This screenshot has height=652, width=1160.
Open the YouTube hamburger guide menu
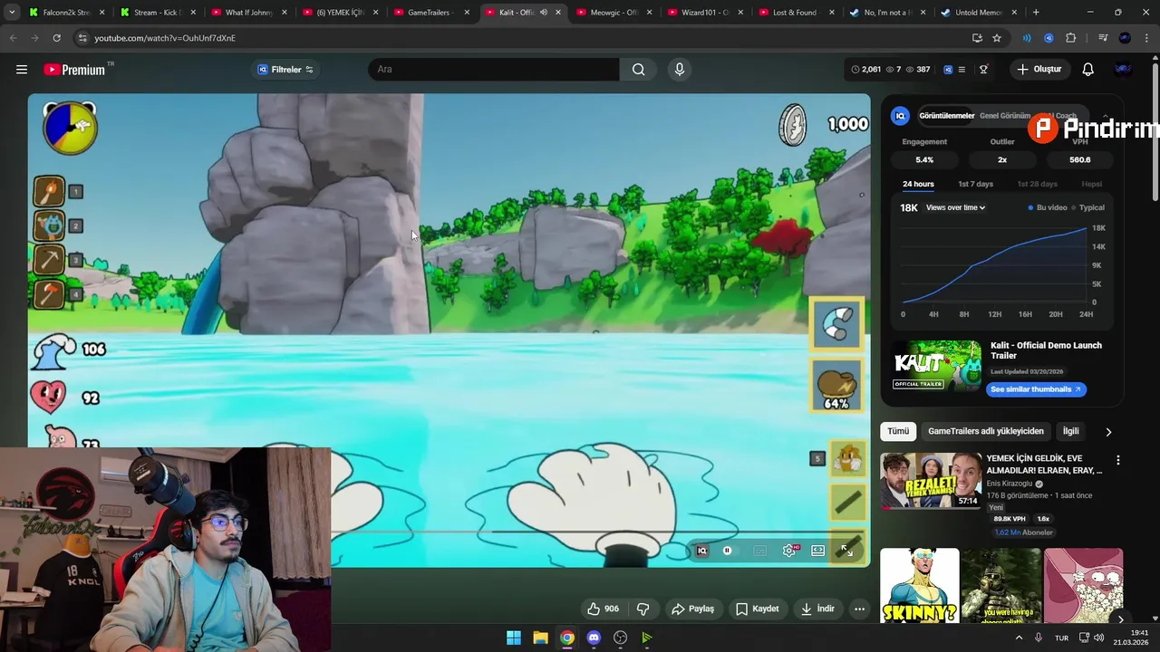[22, 70]
